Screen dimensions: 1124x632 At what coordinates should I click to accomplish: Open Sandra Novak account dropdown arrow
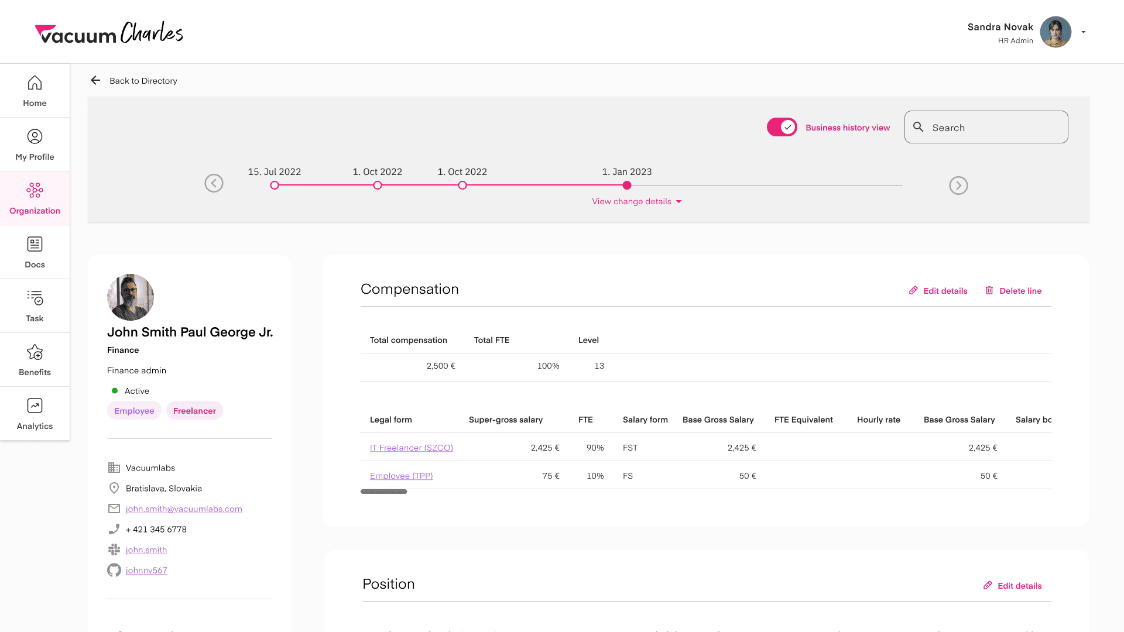click(x=1084, y=32)
